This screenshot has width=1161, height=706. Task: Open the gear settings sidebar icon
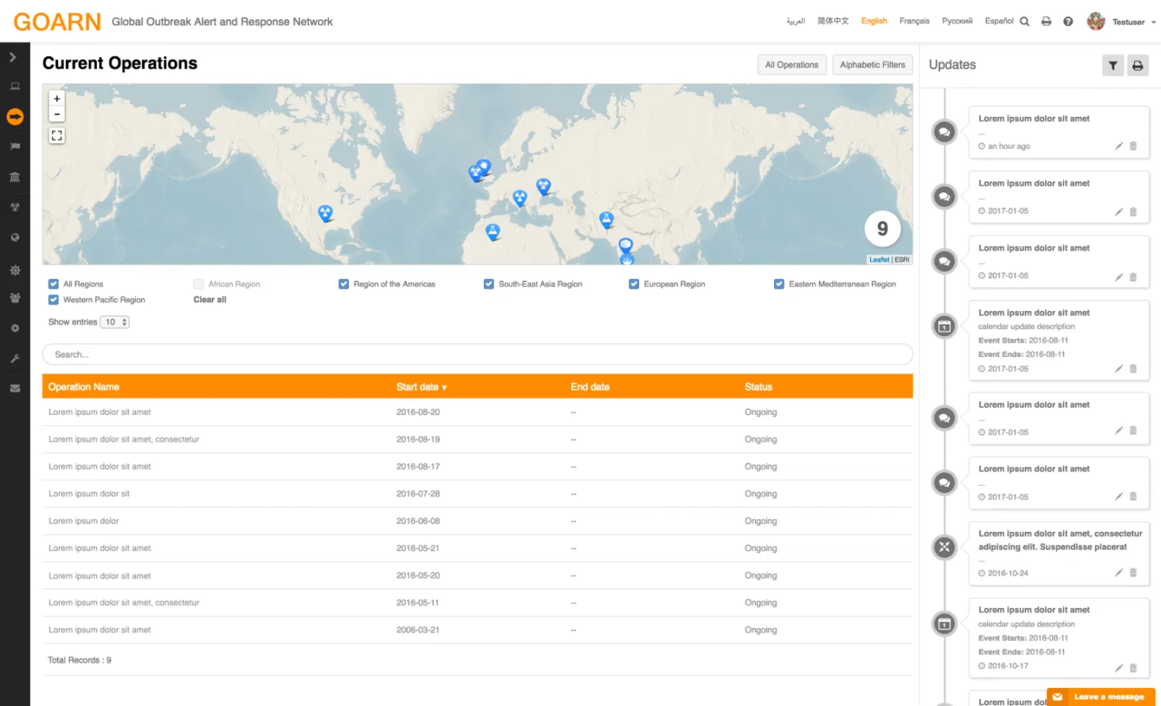tap(15, 328)
